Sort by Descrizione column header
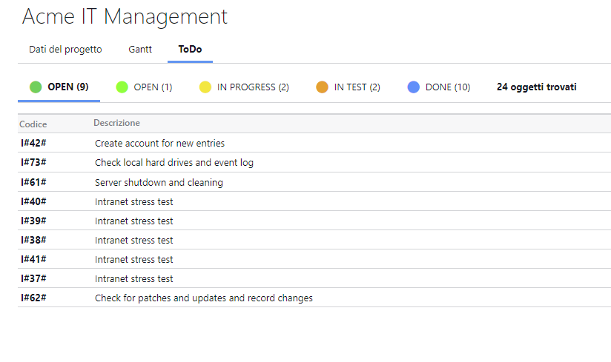The width and height of the screenshot is (611, 362). pyautogui.click(x=116, y=123)
